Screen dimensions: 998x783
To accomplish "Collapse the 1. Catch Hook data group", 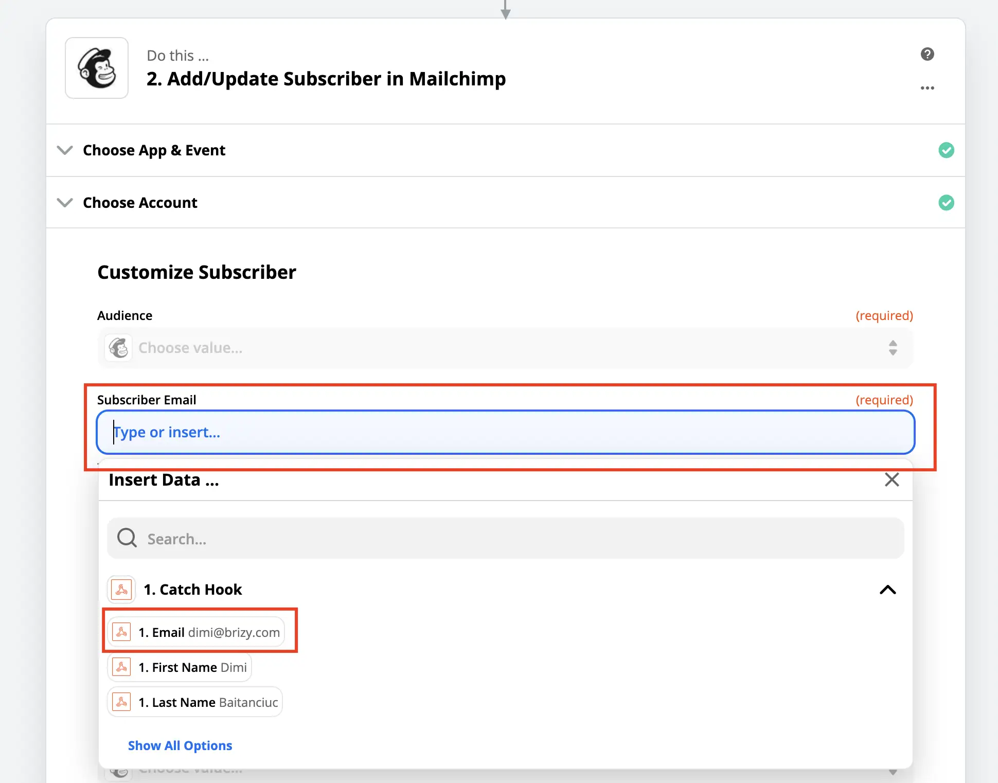I will point(887,590).
